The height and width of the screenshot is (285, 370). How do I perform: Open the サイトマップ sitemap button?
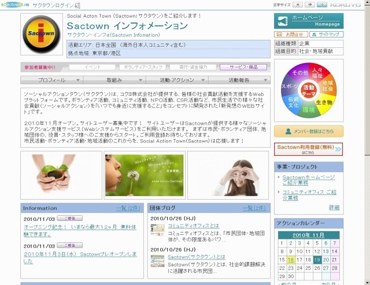click(326, 35)
